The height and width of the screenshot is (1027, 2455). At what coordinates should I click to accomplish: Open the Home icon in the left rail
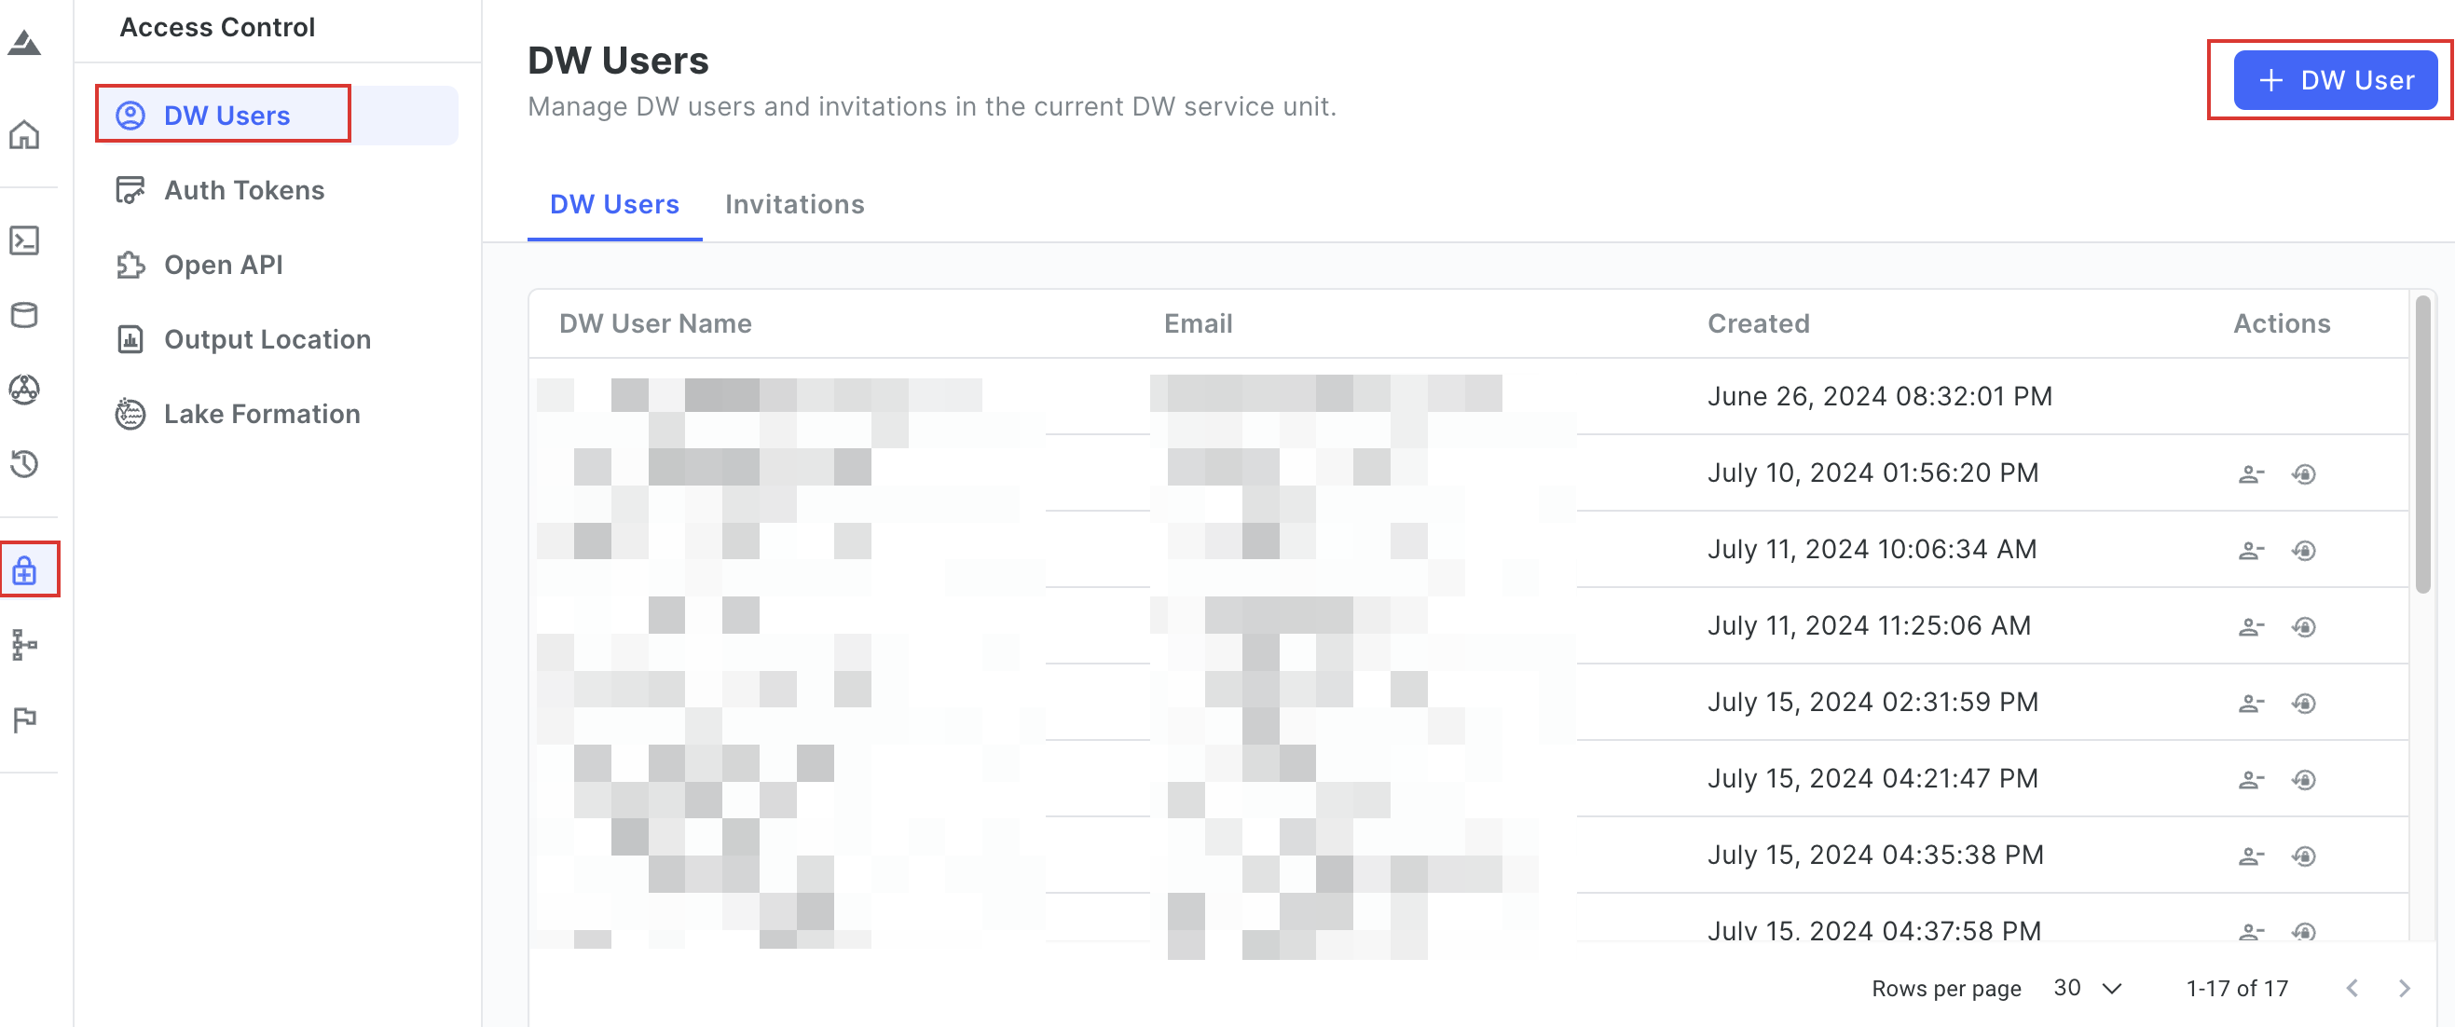25,135
